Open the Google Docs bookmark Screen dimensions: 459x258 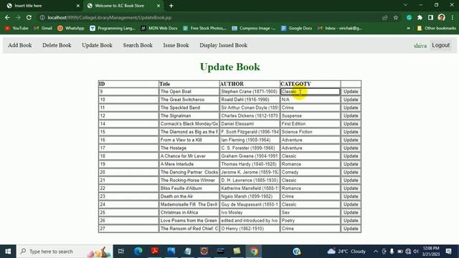click(x=296, y=28)
